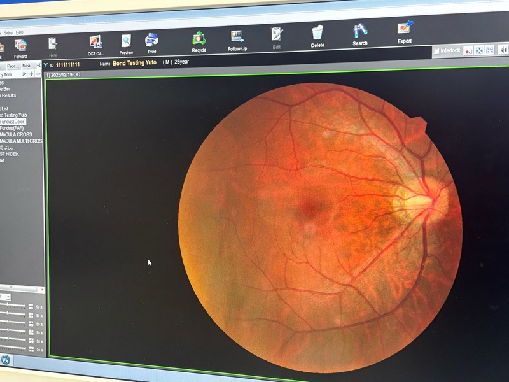The image size is (509, 382).
Task: Click the Preview icon in toolbar
Action: [126, 43]
